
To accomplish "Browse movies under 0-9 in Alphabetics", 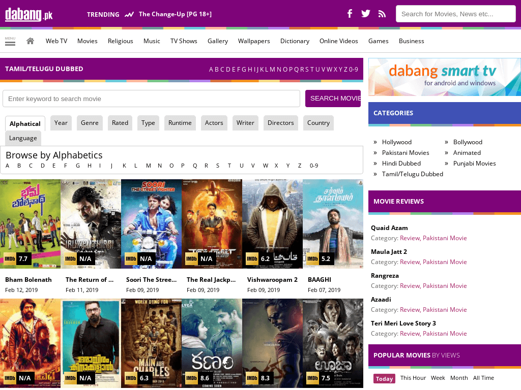I will [x=313, y=166].
